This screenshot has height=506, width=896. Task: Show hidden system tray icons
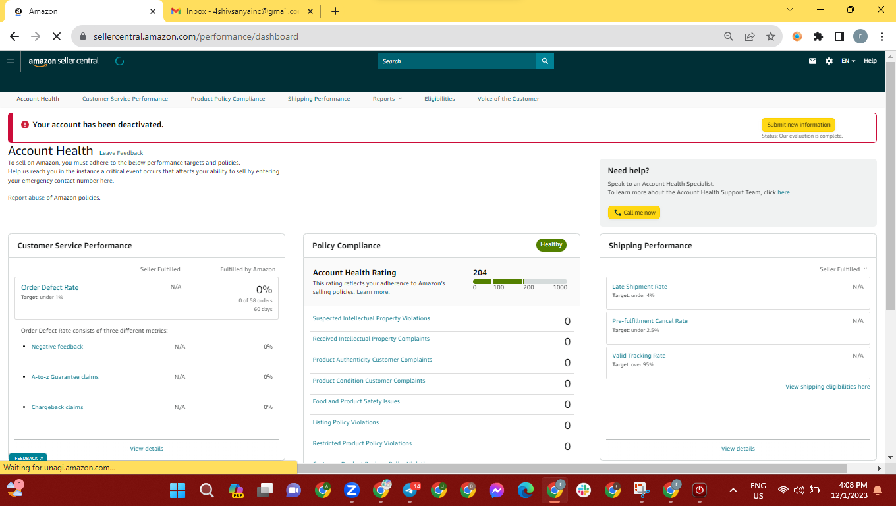733,490
